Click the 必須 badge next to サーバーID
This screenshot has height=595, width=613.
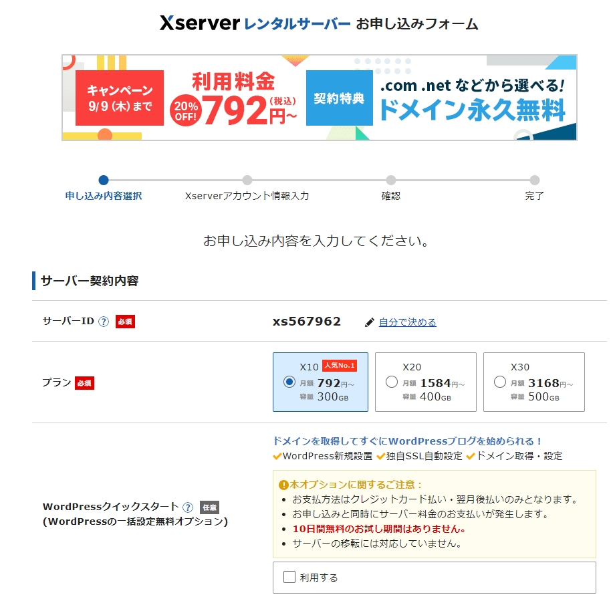coord(125,322)
